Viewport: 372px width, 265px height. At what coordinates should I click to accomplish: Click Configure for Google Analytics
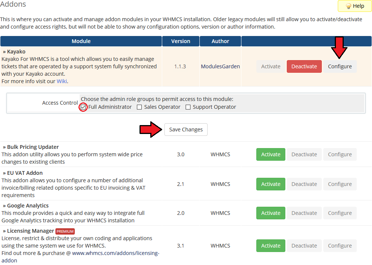[x=340, y=213]
